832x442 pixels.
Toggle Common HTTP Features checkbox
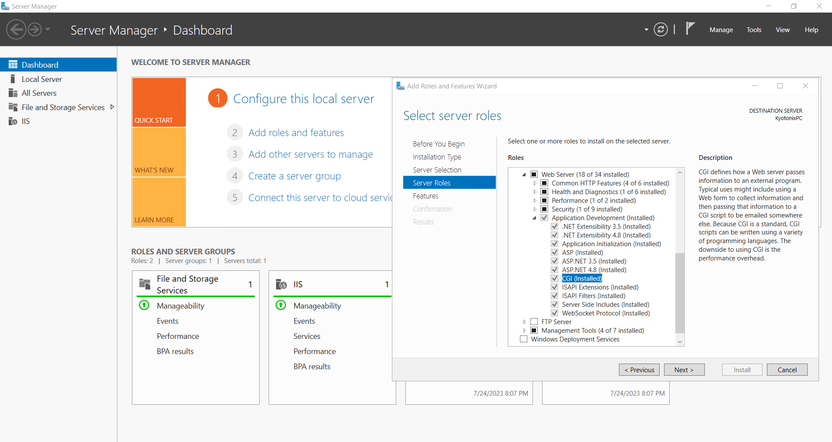coord(544,183)
